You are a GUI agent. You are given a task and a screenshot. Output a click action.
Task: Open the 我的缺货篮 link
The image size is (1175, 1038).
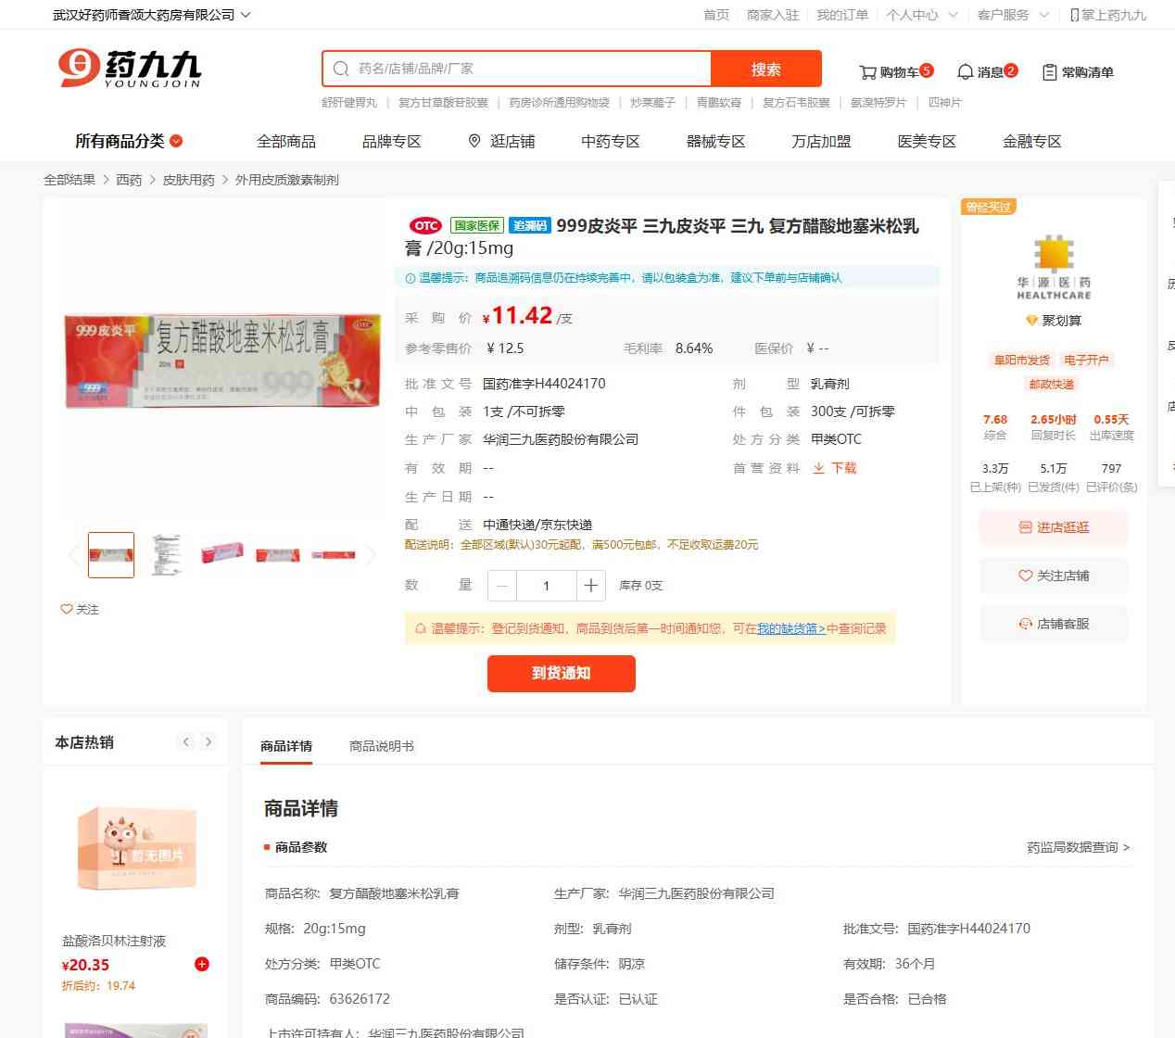[790, 628]
